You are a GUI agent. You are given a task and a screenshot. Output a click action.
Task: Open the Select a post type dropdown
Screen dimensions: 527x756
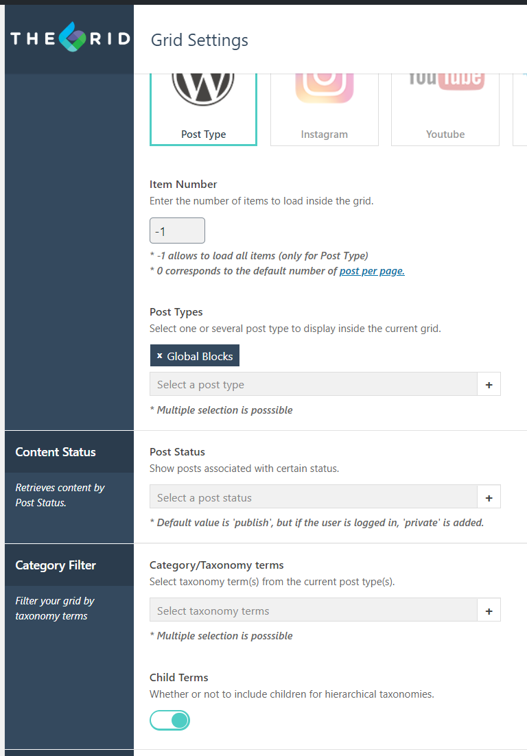coord(314,384)
